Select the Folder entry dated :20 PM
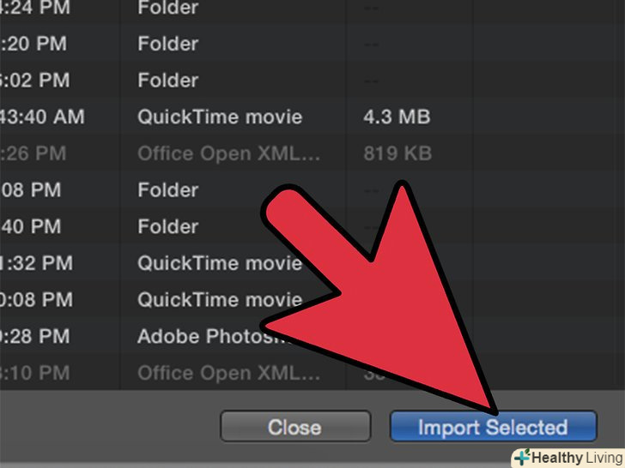The height and width of the screenshot is (468, 625). (167, 44)
